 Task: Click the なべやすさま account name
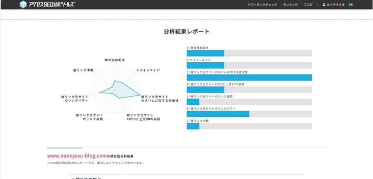(335, 4)
